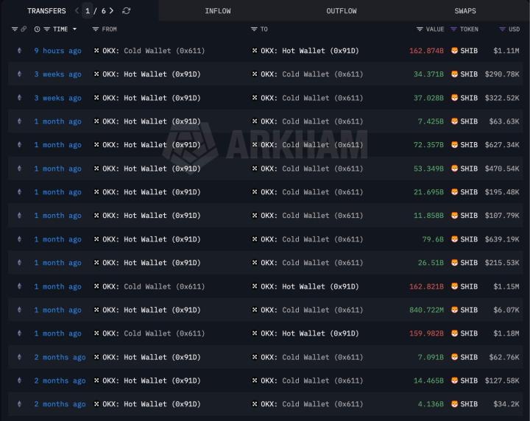Open the FROM column filter
This screenshot has height=421, width=530.
tap(96, 29)
